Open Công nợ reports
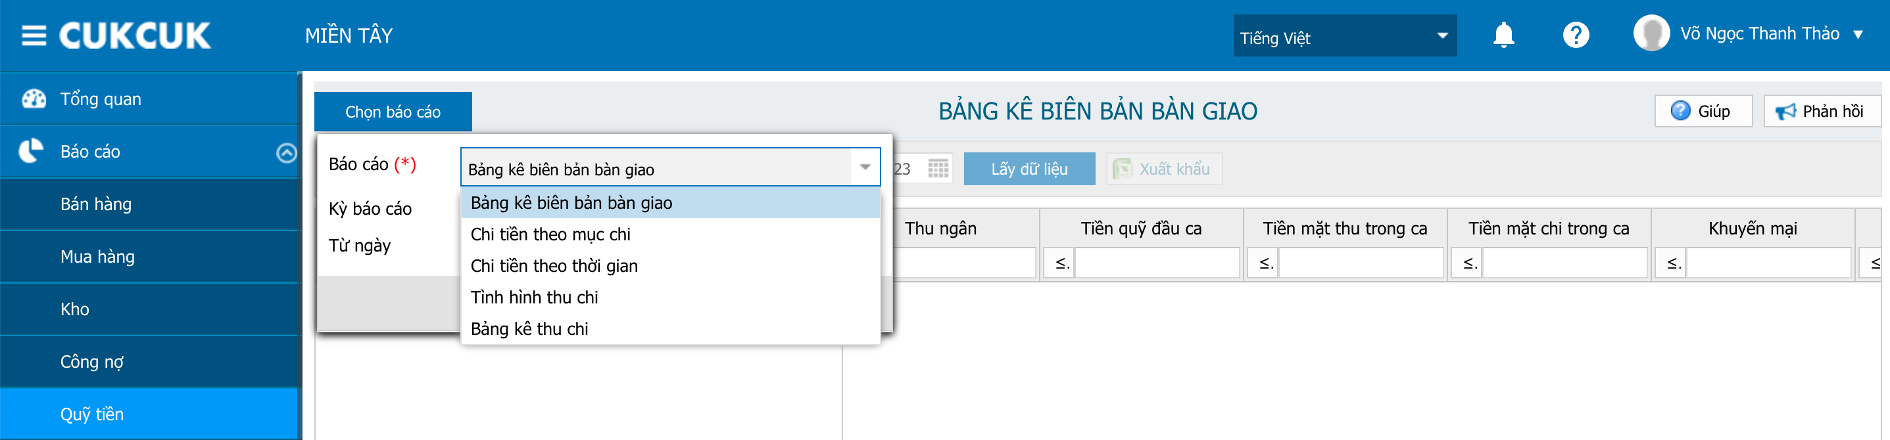The height and width of the screenshot is (440, 1890). [149, 362]
